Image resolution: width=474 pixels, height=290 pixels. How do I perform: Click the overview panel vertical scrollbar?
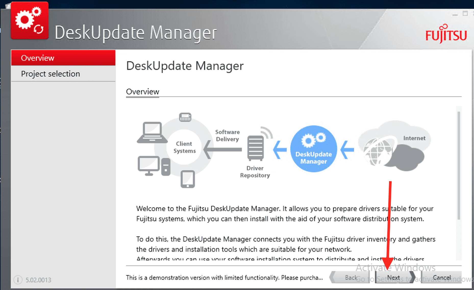coord(459,166)
